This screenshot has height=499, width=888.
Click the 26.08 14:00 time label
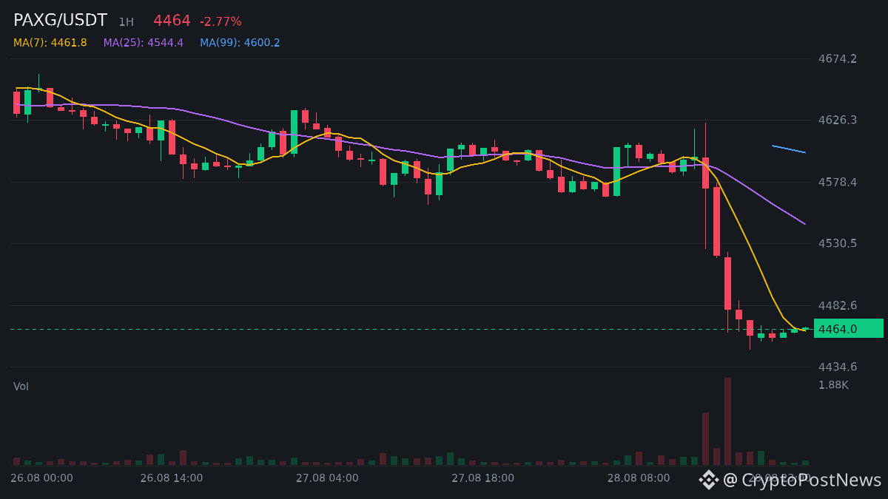[x=171, y=478]
